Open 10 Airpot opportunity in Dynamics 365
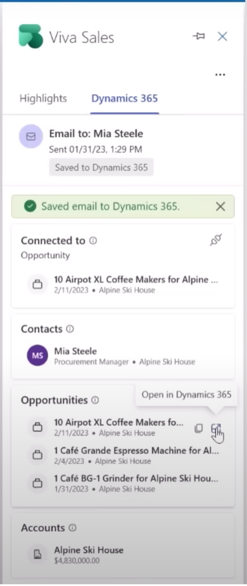 pos(216,428)
